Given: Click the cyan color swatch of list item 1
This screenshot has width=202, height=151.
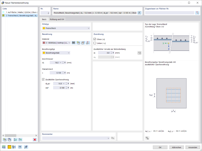Looking at the screenshot, I should coord(3,12).
